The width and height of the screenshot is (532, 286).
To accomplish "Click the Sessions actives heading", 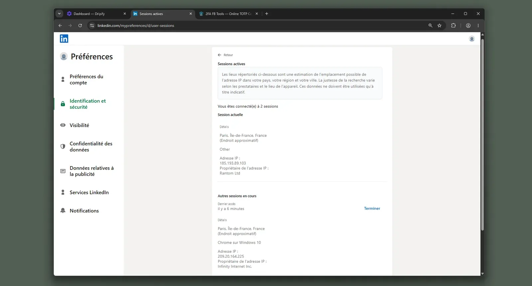I will [x=231, y=64].
